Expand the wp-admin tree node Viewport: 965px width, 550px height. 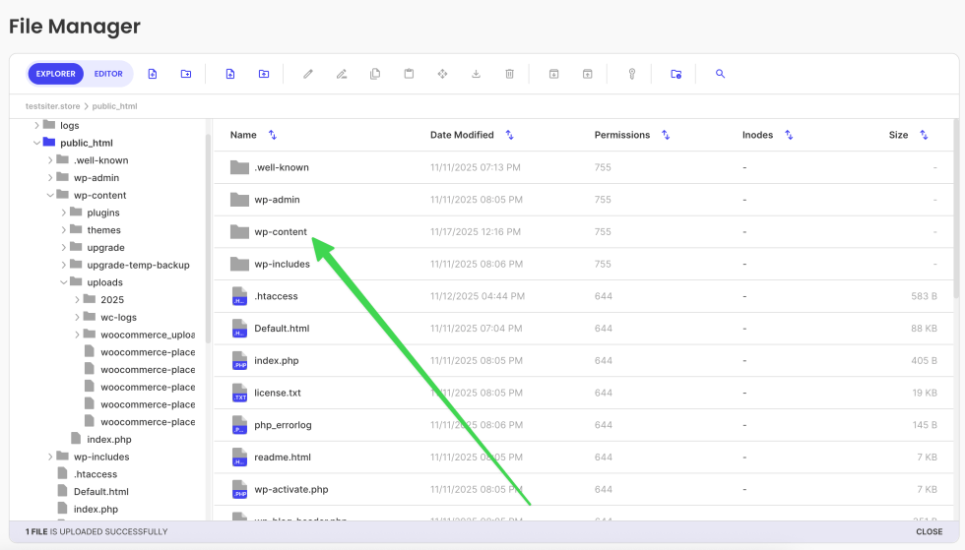[50, 178]
